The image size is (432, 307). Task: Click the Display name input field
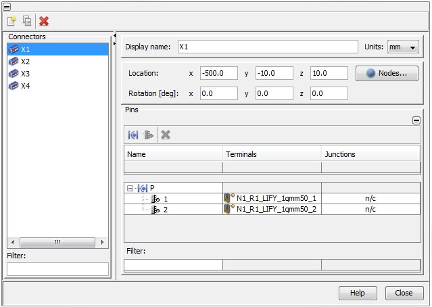268,47
